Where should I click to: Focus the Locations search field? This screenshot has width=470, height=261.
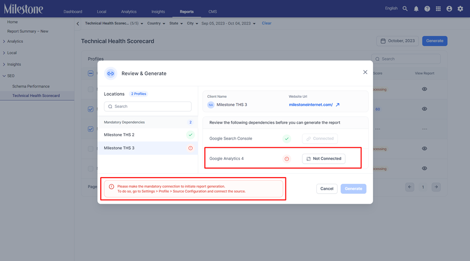point(148,106)
